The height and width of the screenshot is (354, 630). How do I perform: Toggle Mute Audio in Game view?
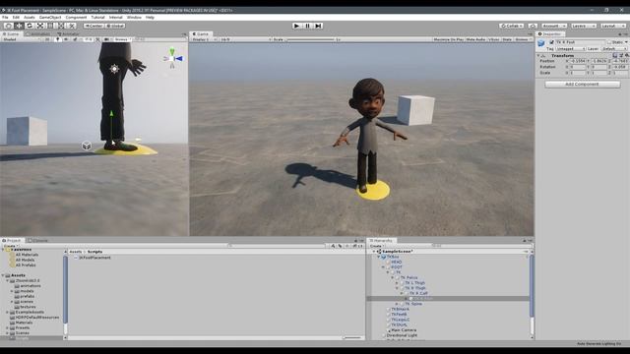pyautogui.click(x=475, y=39)
